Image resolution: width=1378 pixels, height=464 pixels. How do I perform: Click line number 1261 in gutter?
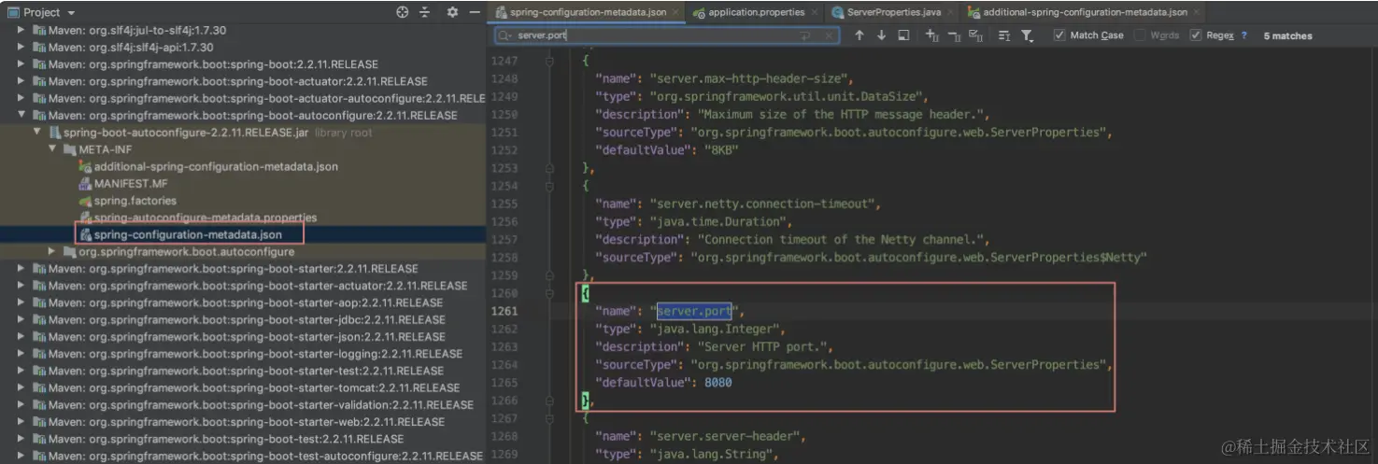[x=503, y=311]
